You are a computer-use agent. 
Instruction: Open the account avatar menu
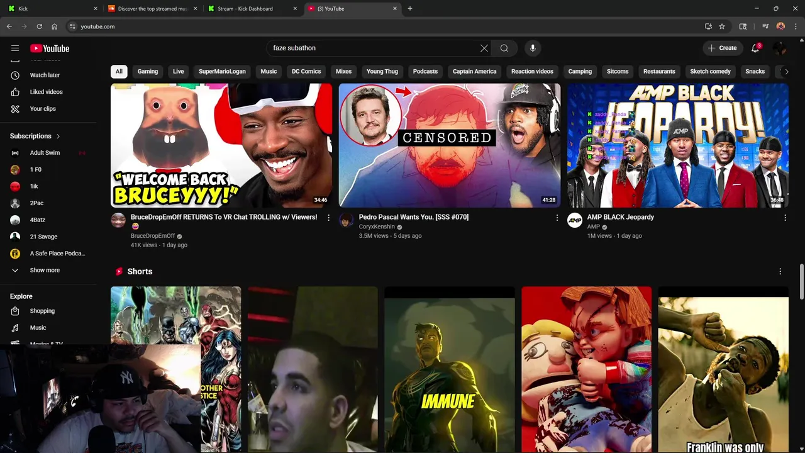pyautogui.click(x=780, y=48)
